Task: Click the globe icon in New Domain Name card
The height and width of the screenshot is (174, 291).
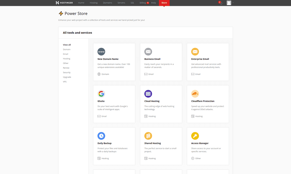Action: 99,74
